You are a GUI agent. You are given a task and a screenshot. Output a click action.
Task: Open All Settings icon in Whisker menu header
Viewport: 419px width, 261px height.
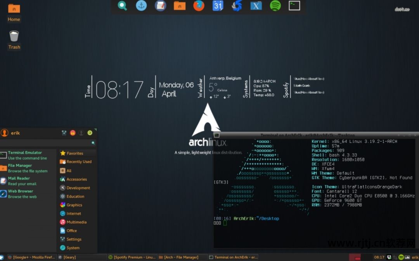click(64, 133)
